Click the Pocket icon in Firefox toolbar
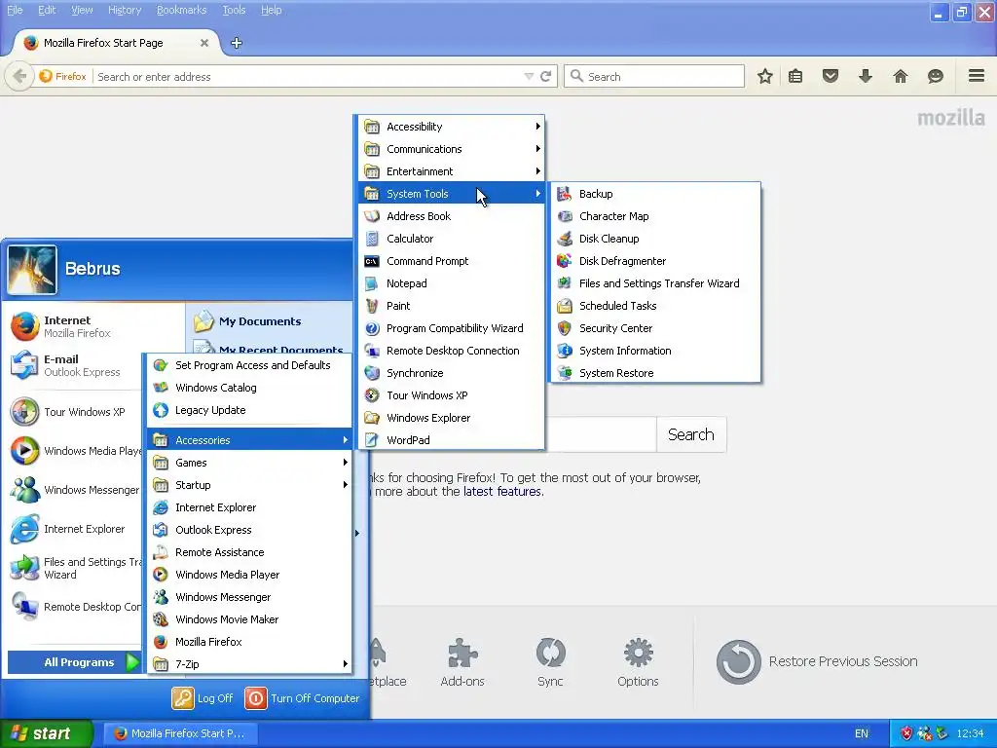997x748 pixels. 831,76
